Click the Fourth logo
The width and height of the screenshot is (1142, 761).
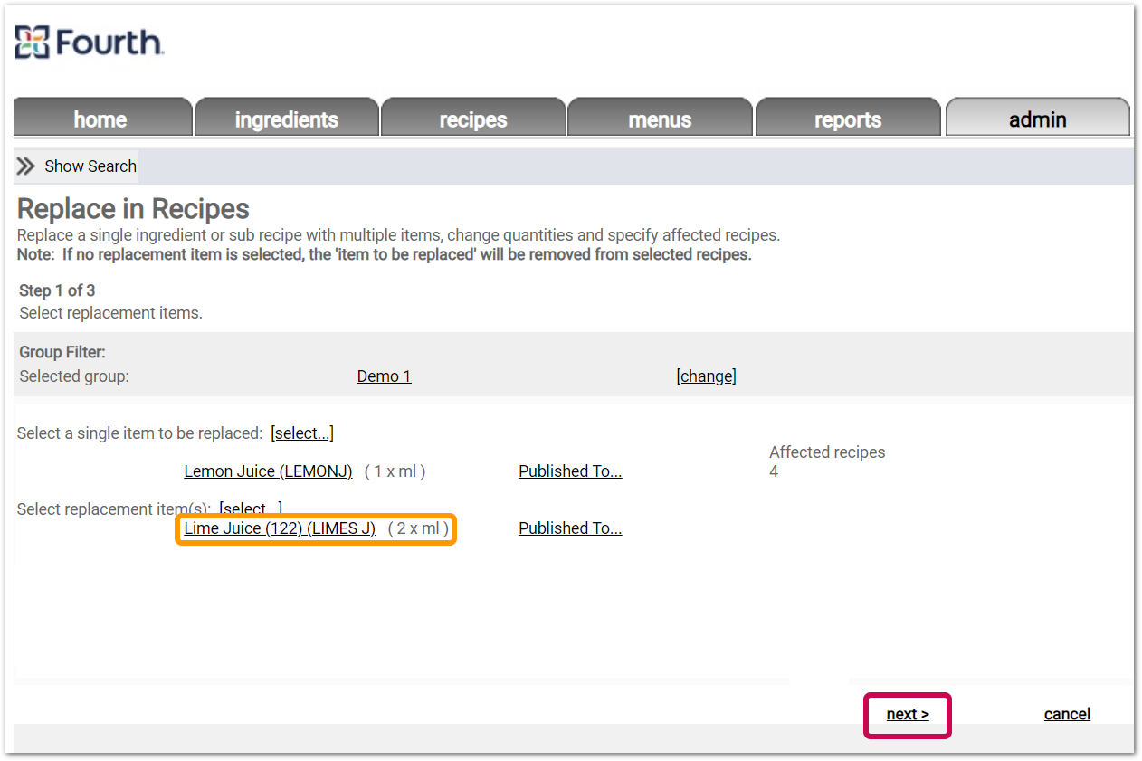[89, 43]
